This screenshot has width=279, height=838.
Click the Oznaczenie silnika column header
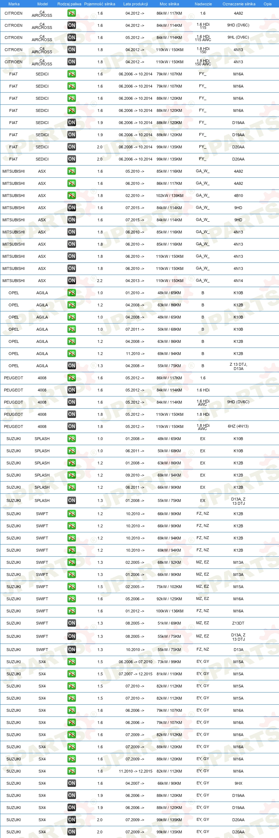point(239,4)
